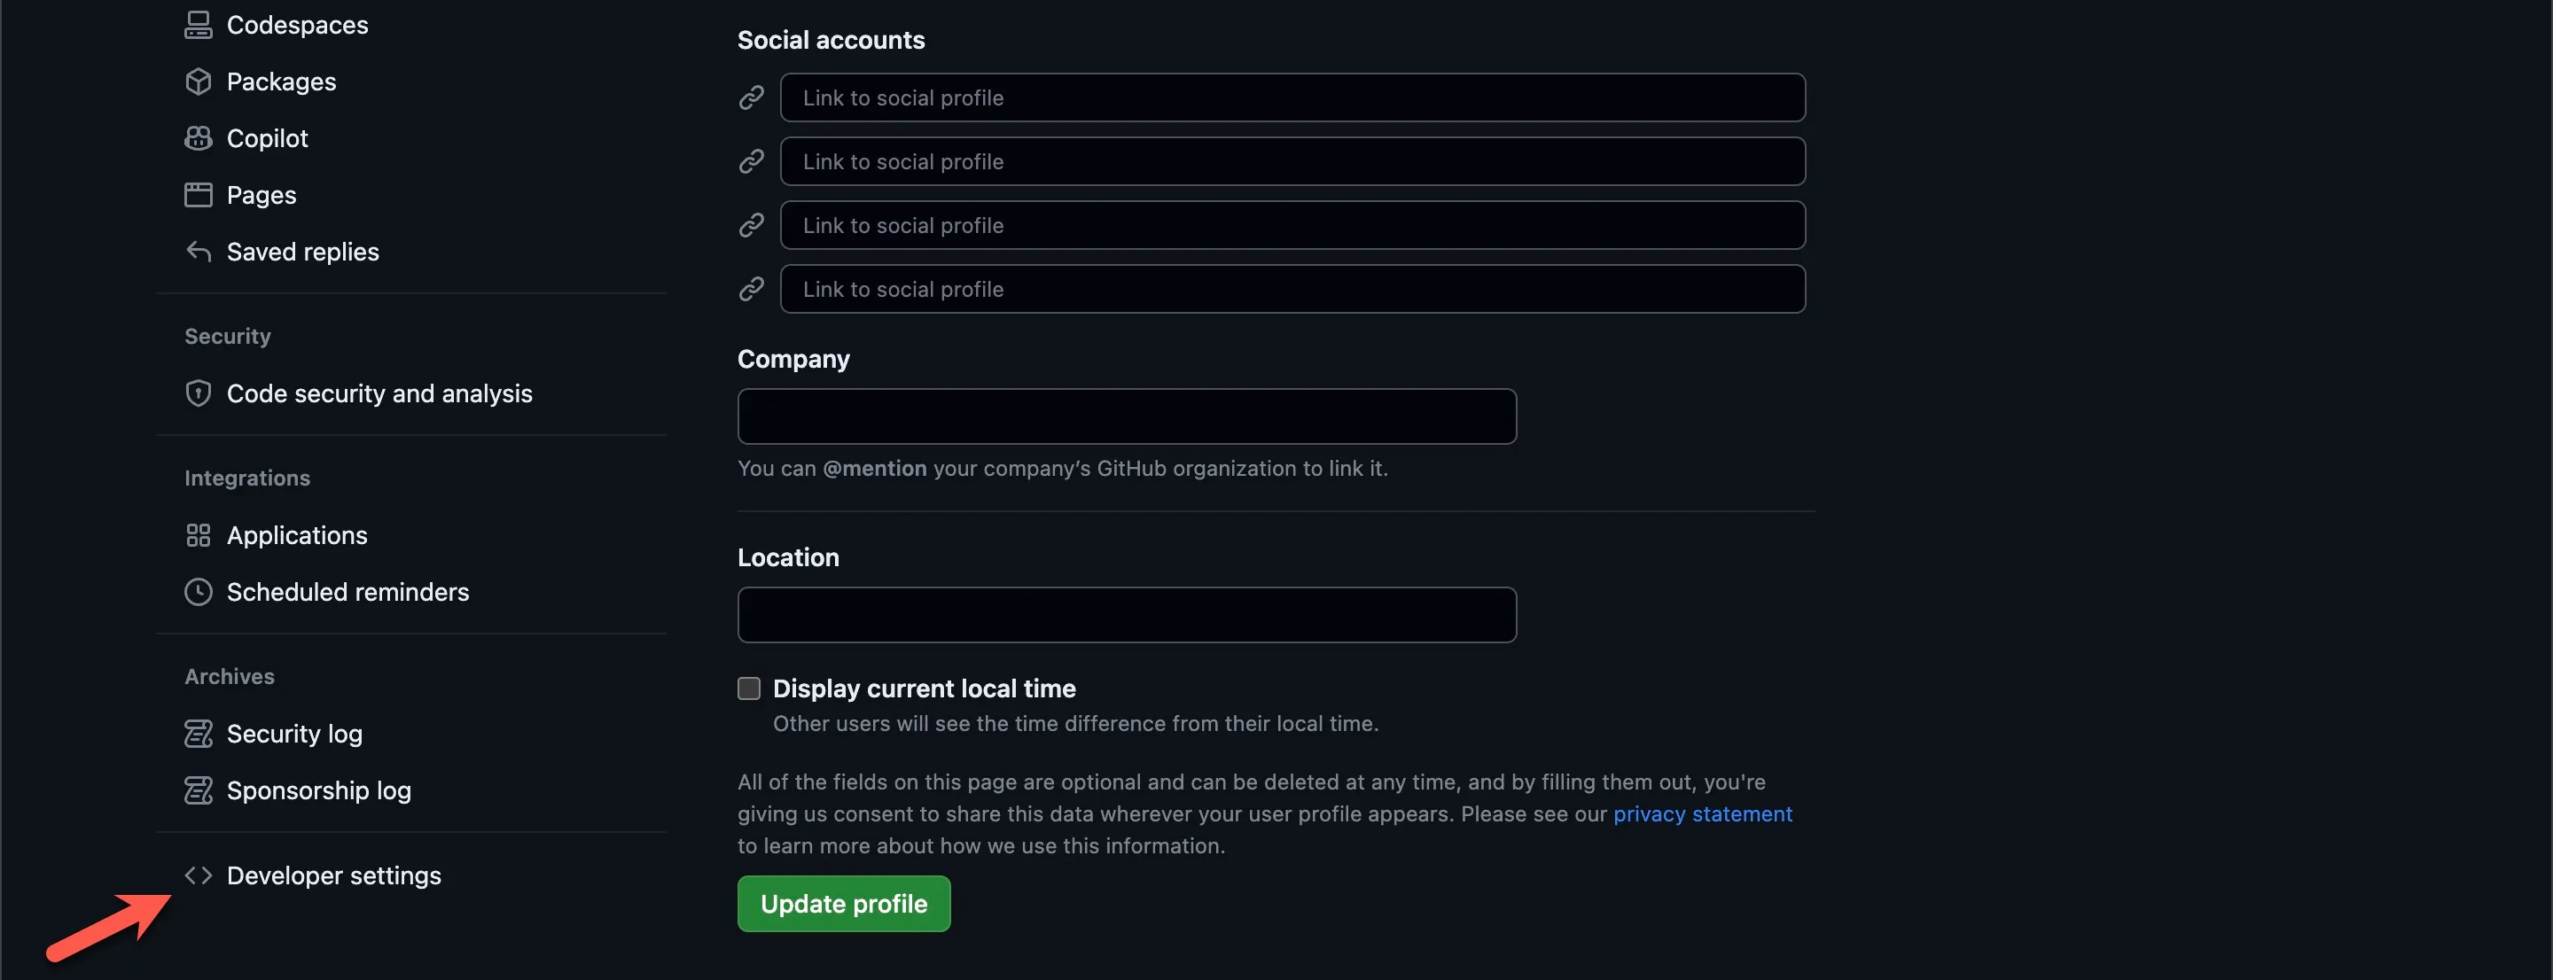Click the first social profile link field
The image size is (2553, 980).
[x=1292, y=98]
